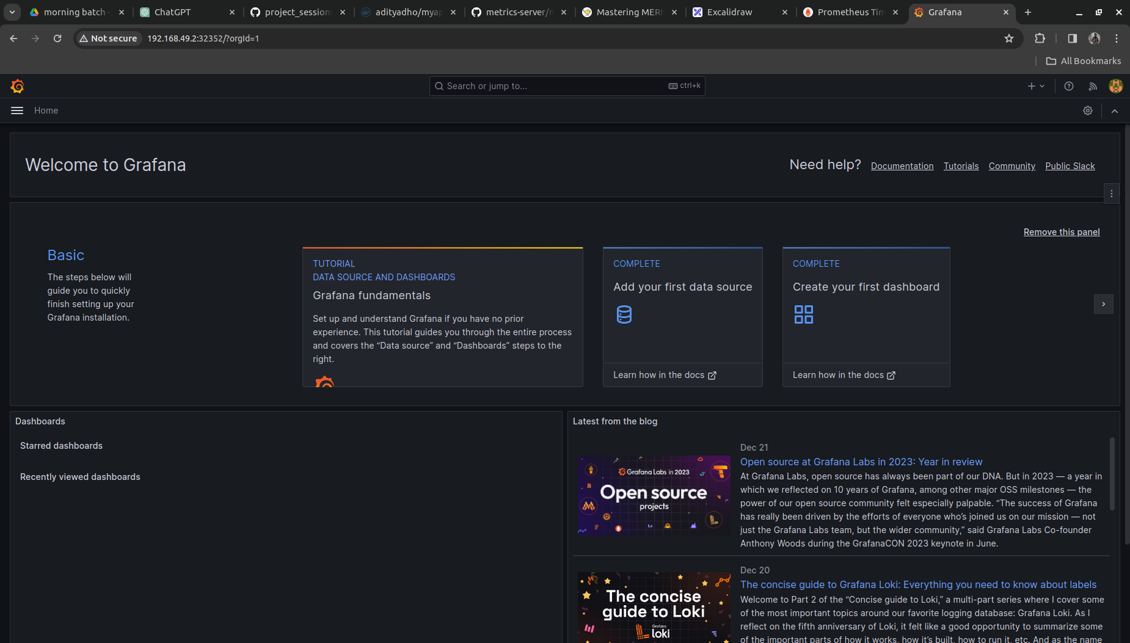Open the user profile avatar
Screen dimensions: 1130x643
click(x=1116, y=86)
